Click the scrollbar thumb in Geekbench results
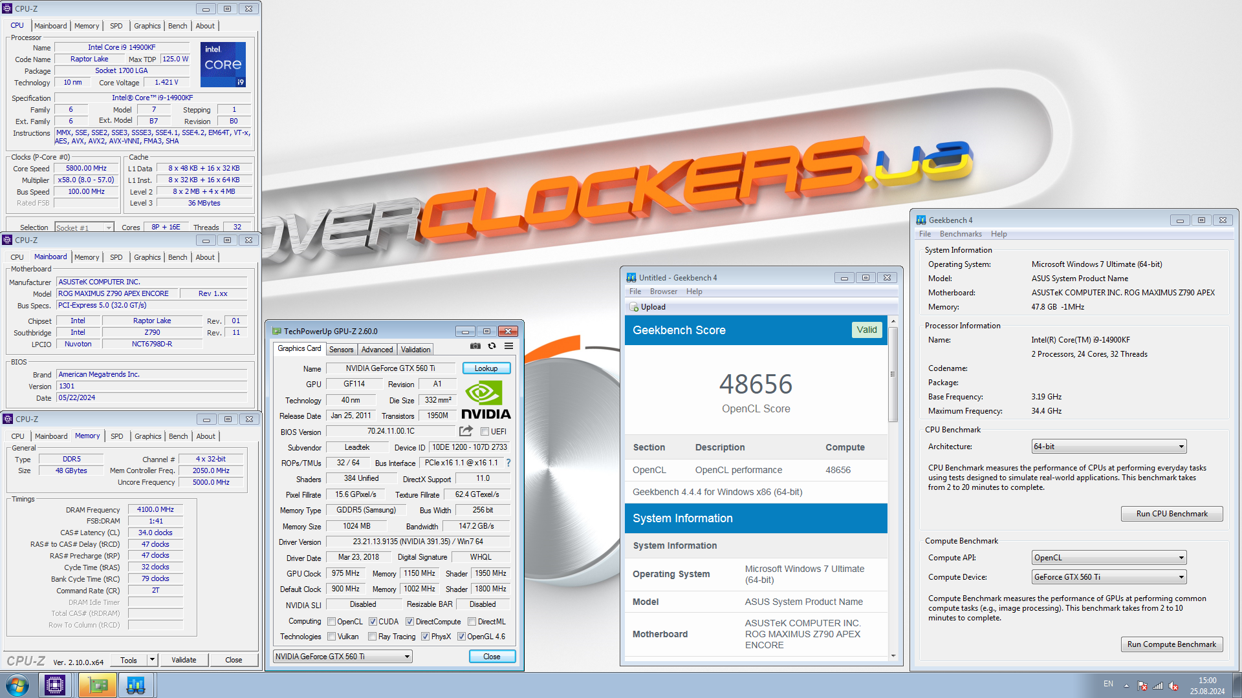 coord(893,375)
